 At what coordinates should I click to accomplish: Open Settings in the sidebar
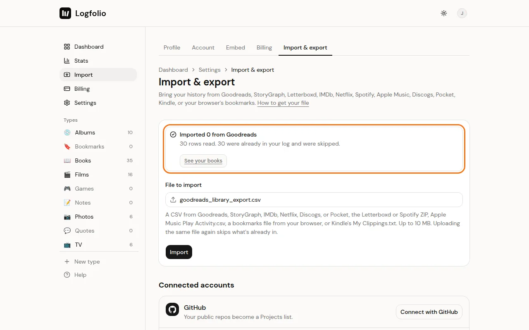pyautogui.click(x=98, y=103)
